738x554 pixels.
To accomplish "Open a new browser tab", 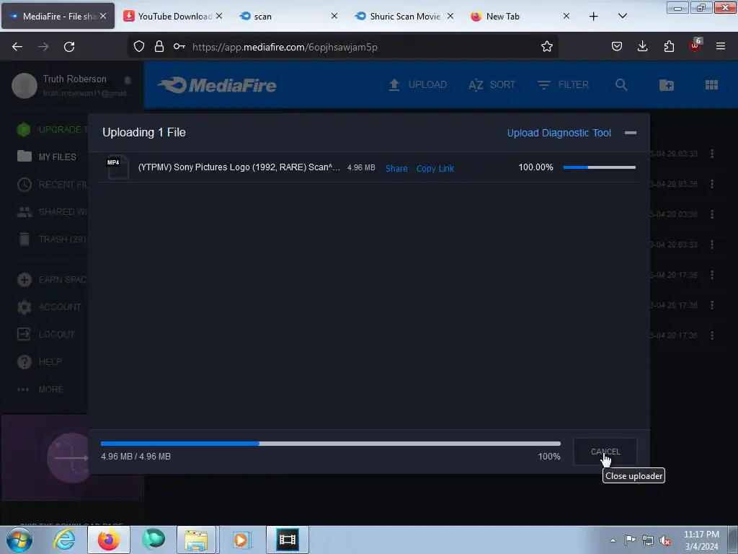I will 594,17.
